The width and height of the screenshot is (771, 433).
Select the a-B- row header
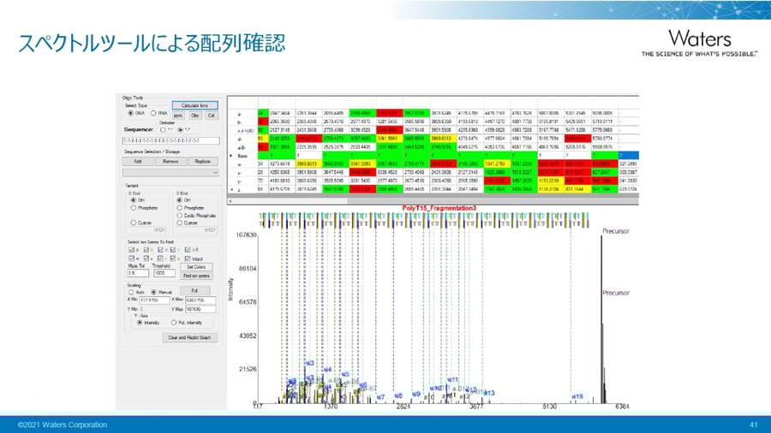pos(242,147)
